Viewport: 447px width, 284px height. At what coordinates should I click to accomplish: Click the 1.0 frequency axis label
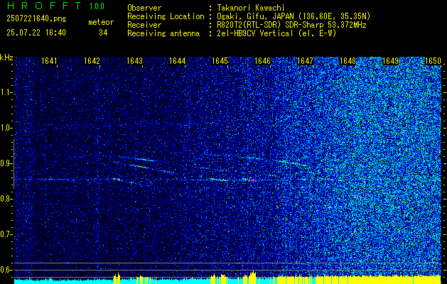[6, 128]
